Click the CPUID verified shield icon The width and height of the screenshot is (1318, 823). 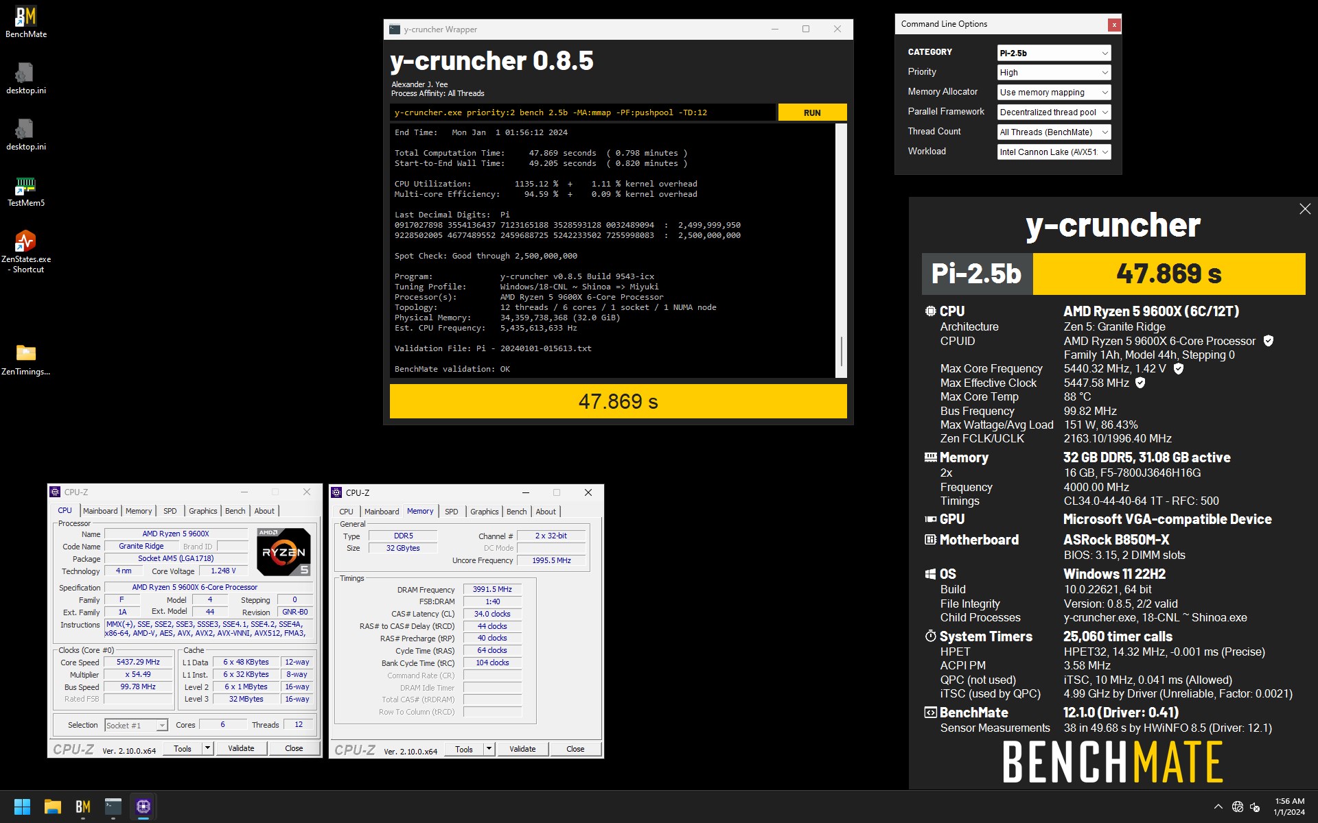1269,341
